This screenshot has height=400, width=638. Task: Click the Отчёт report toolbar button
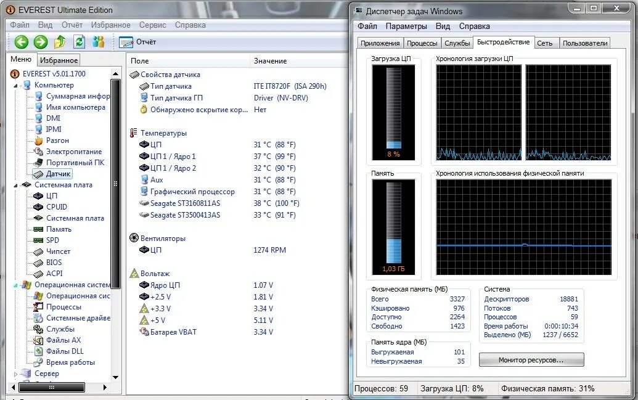point(137,42)
